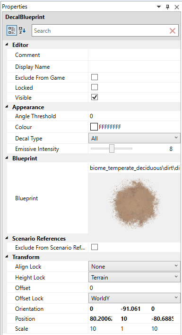Select the Blueprint property label
Viewport: 182px width, 335px height.
click(x=26, y=198)
